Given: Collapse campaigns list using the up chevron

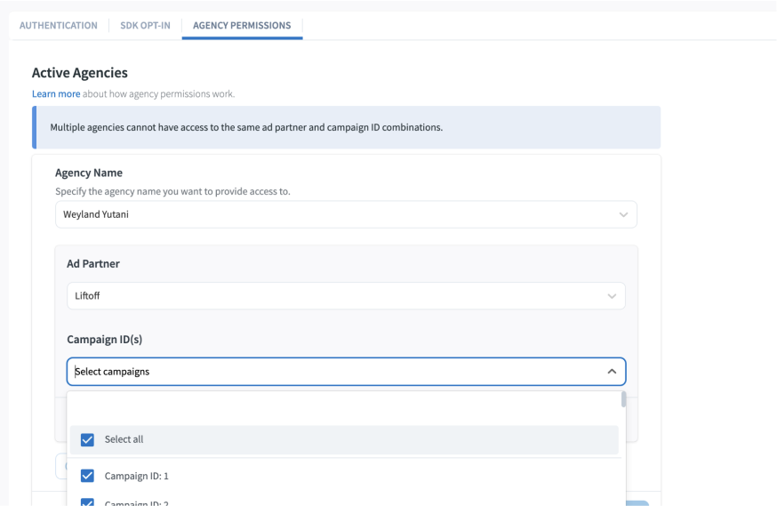Looking at the screenshot, I should tap(612, 372).
